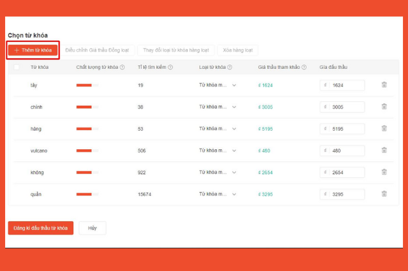Screen dimensions: 408x271
Task: Remove the "vulcano" keyword via trash icon
Action: pos(384,150)
